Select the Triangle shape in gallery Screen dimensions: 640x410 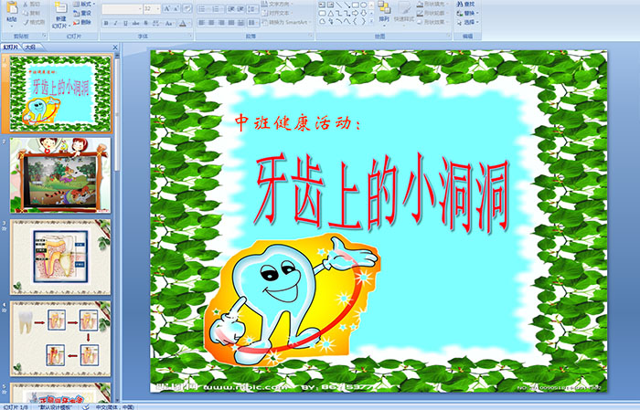pos(331,14)
